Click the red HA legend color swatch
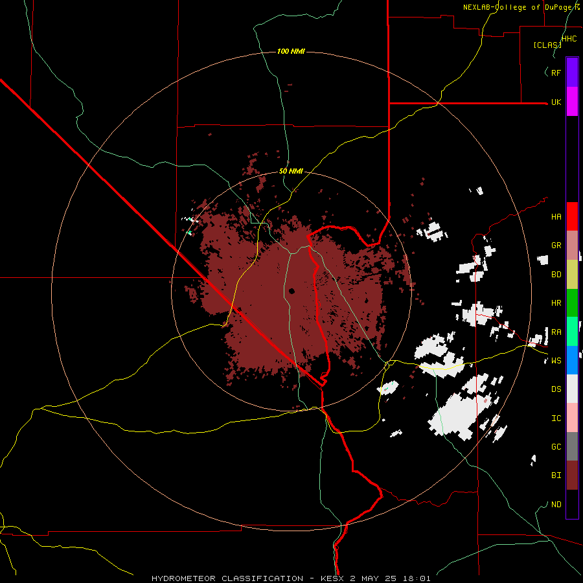The image size is (583, 583). point(572,216)
